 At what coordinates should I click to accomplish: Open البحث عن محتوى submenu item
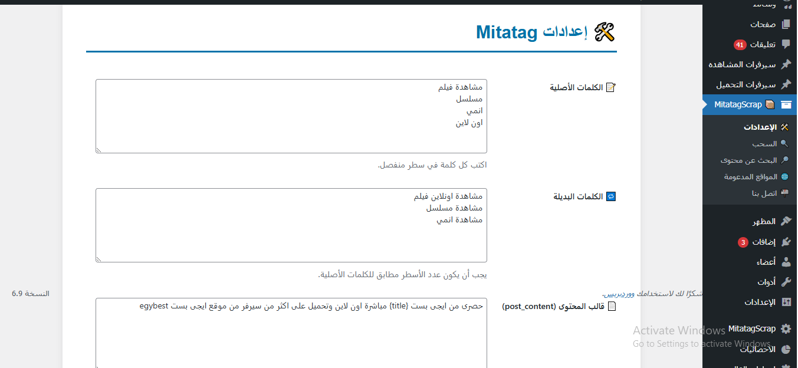pos(748,160)
